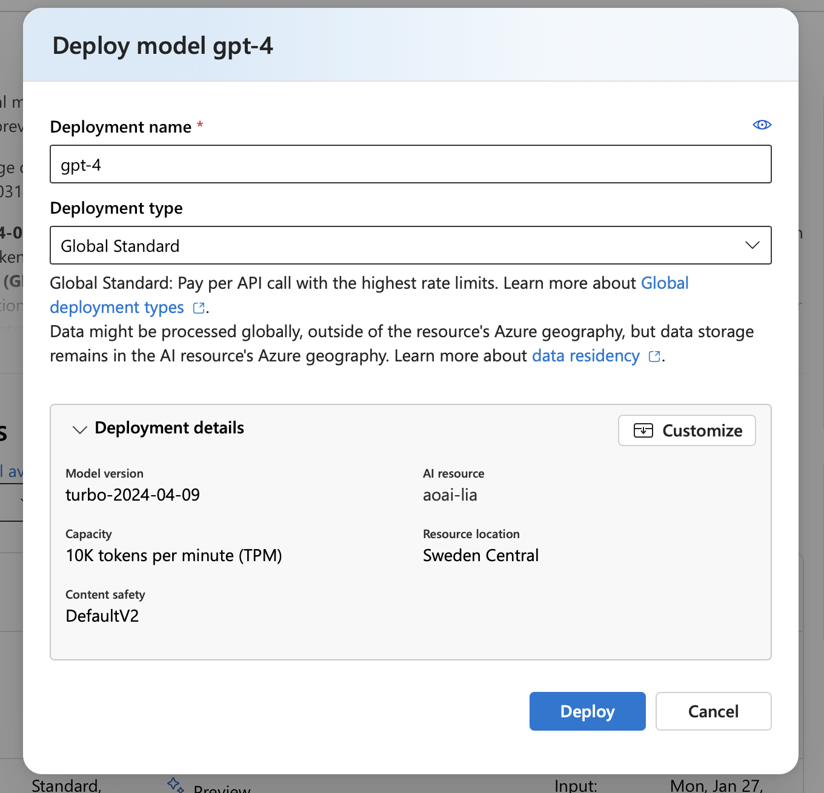
Task: Select model version text turbo-2024-04-09
Action: pyautogui.click(x=133, y=495)
